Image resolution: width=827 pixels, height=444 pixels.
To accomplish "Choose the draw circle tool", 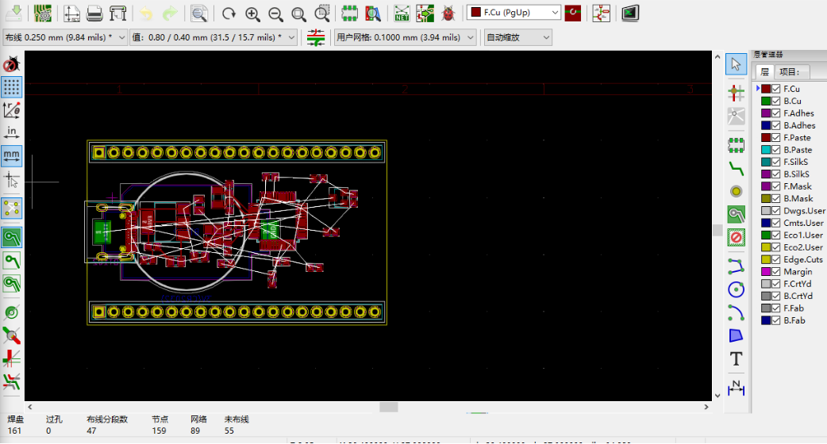I will (x=736, y=289).
